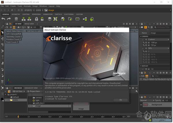The height and width of the screenshot is (123, 173).
Task: Switch to the LIGHTING shelf tab
Action: pyautogui.click(x=26, y=14)
